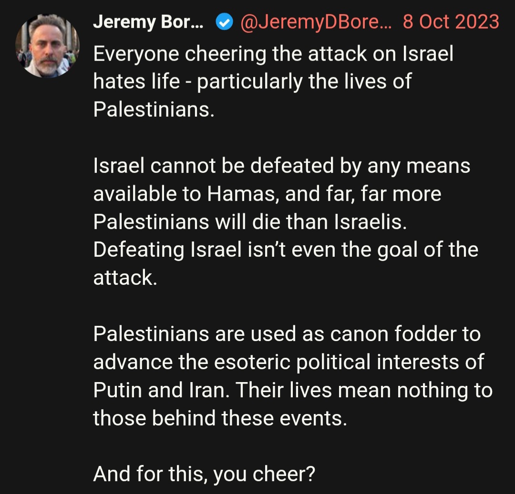Click the word "esoteric" in the tweet
Image resolution: width=515 pixels, height=494 pixels.
coord(252,362)
